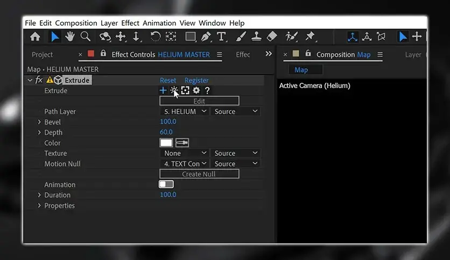Click the Edit button under Extrude
Screen dimensions: 450x260
(x=199, y=101)
